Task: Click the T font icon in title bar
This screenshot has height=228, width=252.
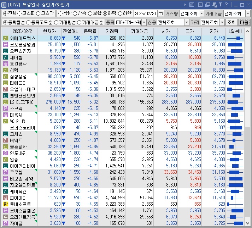Action: pos(221,5)
